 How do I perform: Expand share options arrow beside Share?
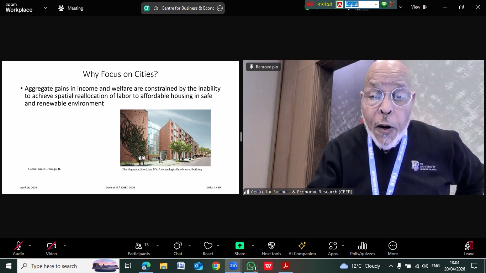click(x=253, y=246)
